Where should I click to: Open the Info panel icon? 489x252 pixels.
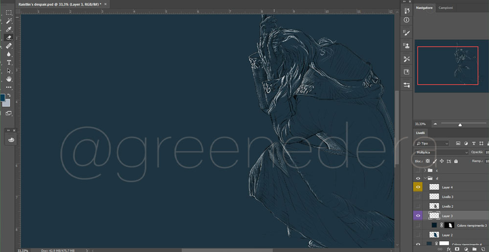pyautogui.click(x=407, y=20)
